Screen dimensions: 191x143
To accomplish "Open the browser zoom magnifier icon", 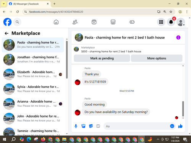I will 165,12.
